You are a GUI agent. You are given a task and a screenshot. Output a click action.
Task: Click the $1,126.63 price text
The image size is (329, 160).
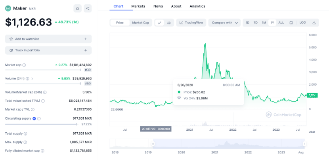[x=28, y=22]
